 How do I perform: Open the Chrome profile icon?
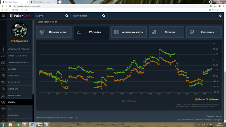pos(220,6)
